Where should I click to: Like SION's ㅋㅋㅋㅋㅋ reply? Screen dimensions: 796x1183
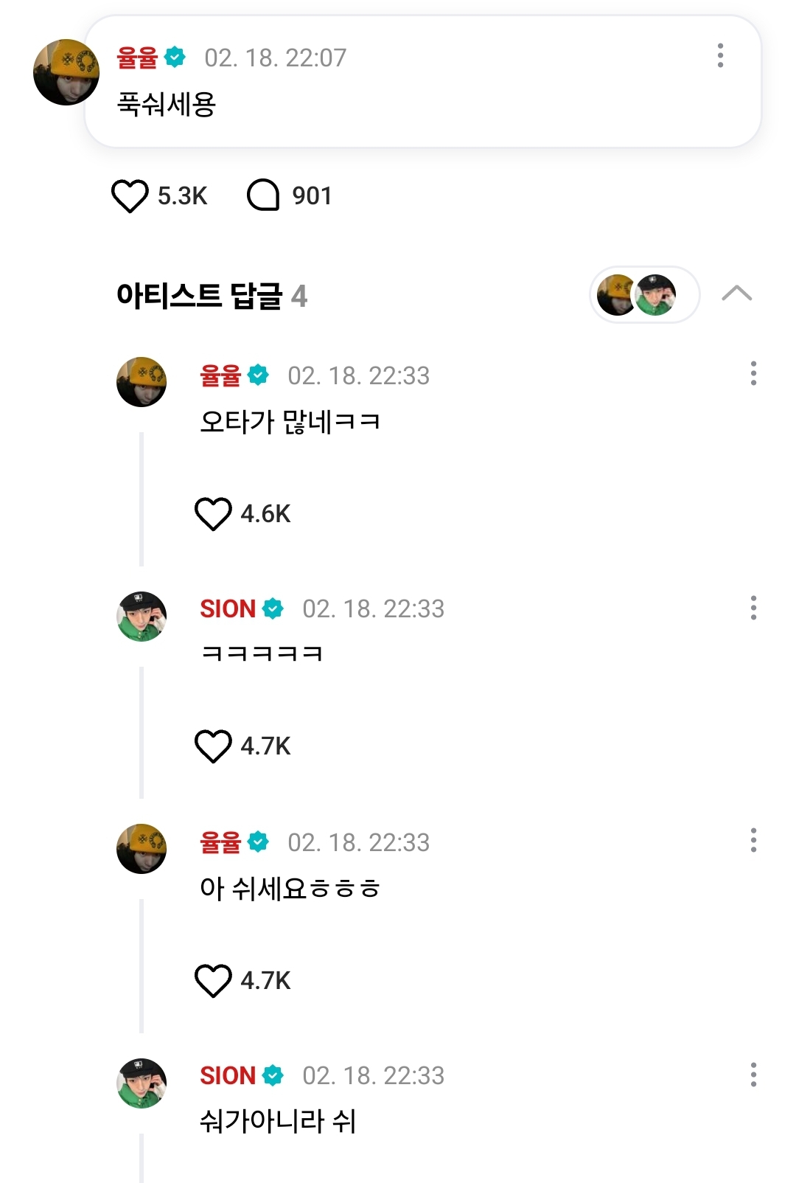[x=213, y=746]
